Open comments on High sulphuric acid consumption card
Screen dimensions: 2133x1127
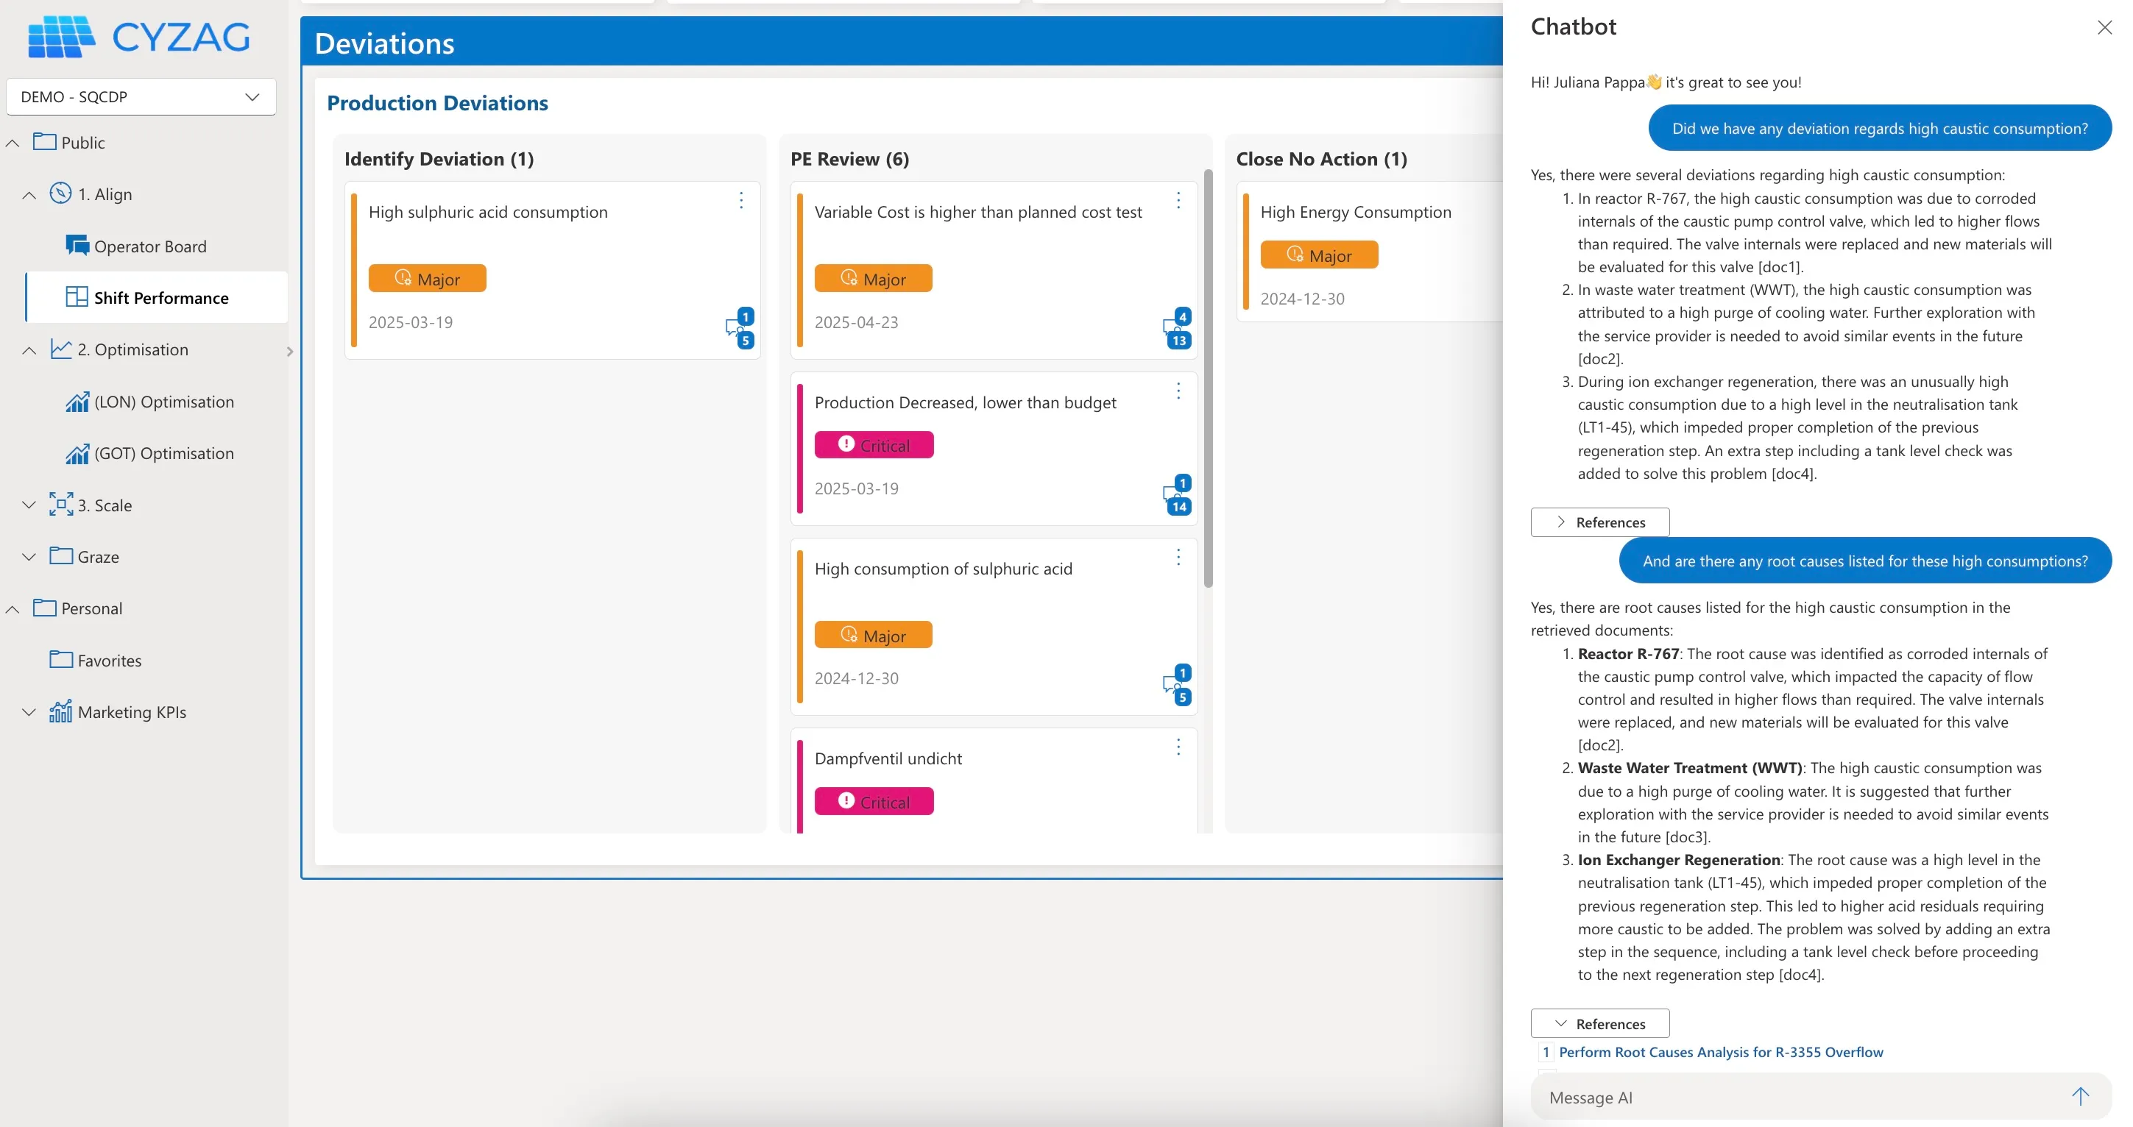click(x=740, y=329)
